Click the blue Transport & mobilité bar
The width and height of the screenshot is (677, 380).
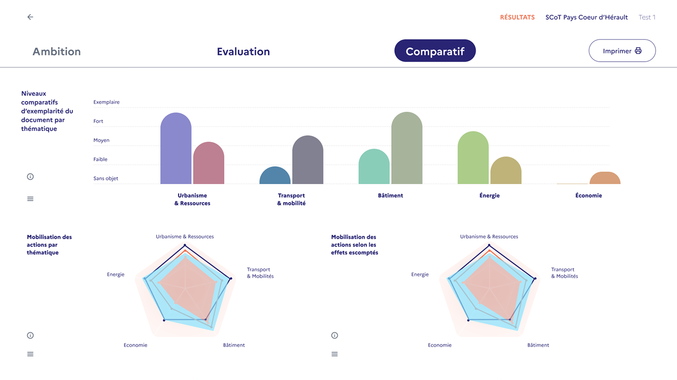[275, 176]
